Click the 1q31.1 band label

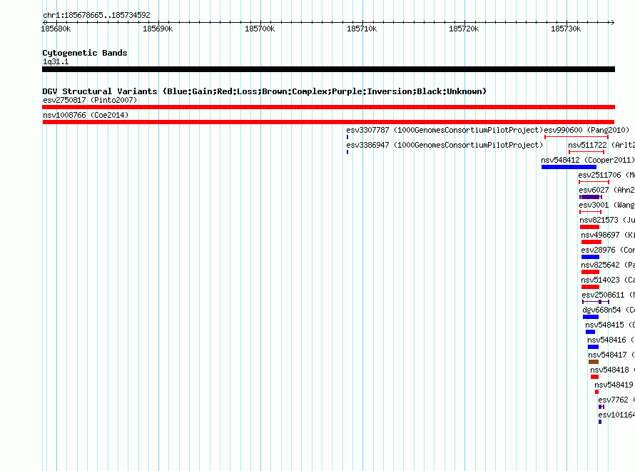tap(56, 61)
